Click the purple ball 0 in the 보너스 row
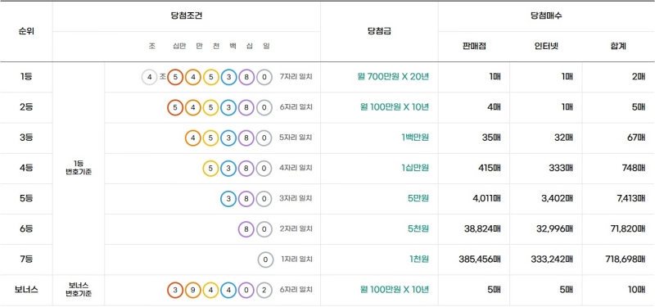The image size is (655, 307). [246, 290]
